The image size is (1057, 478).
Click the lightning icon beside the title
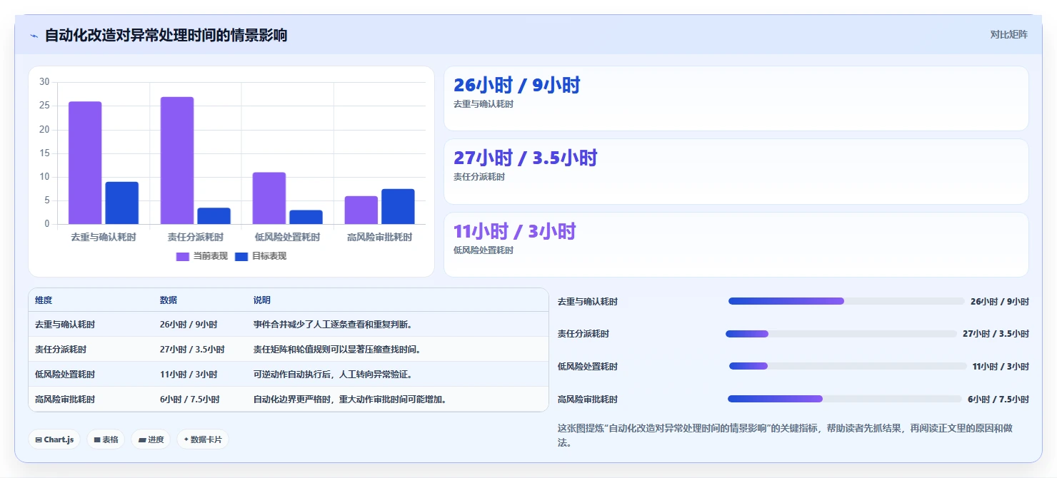click(34, 36)
